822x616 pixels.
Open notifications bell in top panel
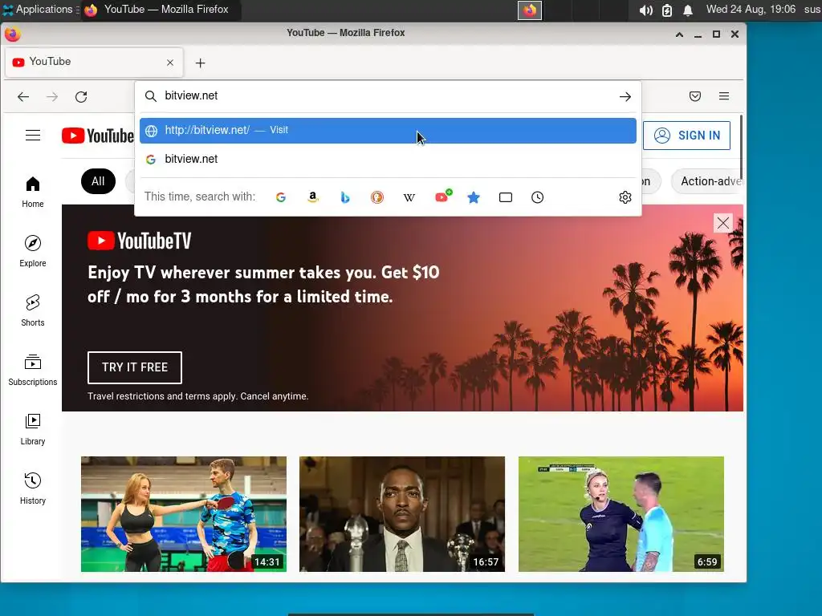(x=688, y=10)
